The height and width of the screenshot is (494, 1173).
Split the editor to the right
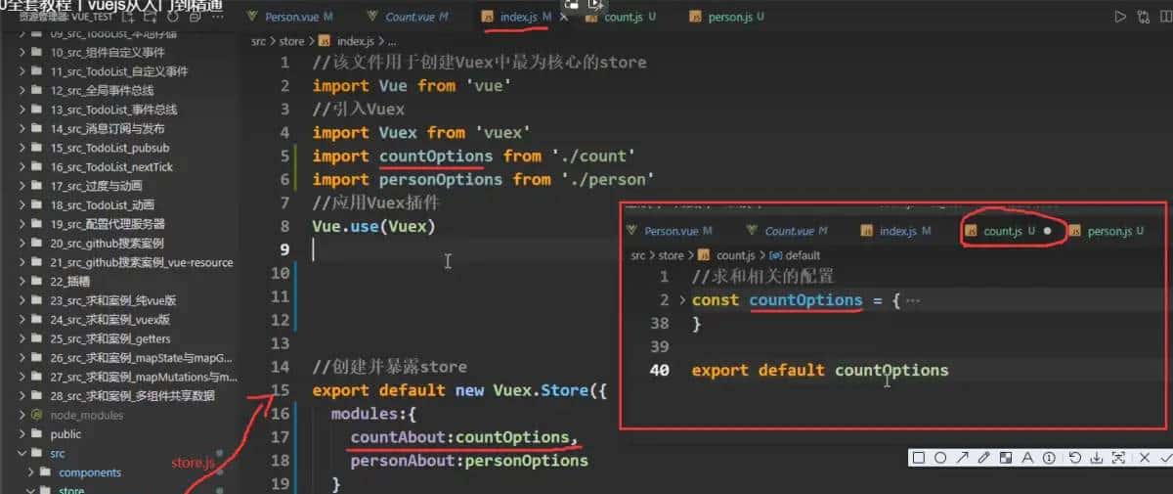point(1164,17)
